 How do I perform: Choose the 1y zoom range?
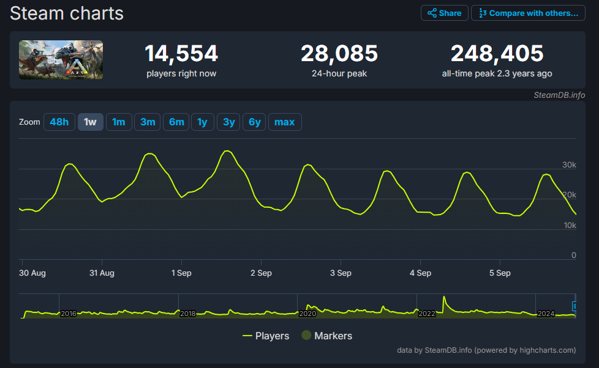tap(203, 122)
